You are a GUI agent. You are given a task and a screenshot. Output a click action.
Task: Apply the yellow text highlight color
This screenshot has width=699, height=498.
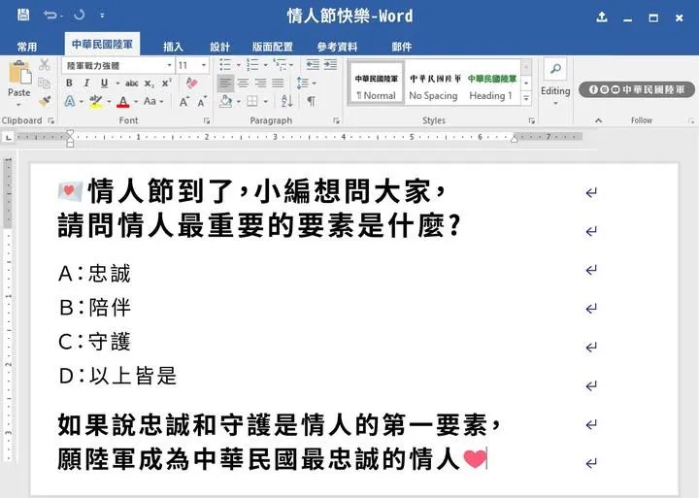click(x=95, y=102)
